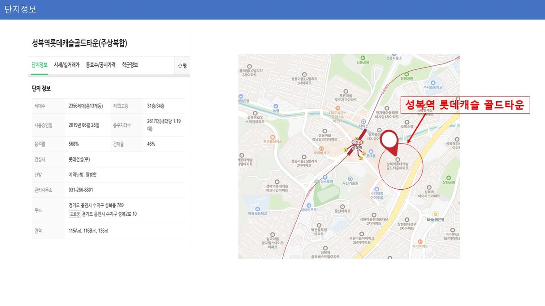Click the 2356세대(총13개동) value

click(x=86, y=106)
